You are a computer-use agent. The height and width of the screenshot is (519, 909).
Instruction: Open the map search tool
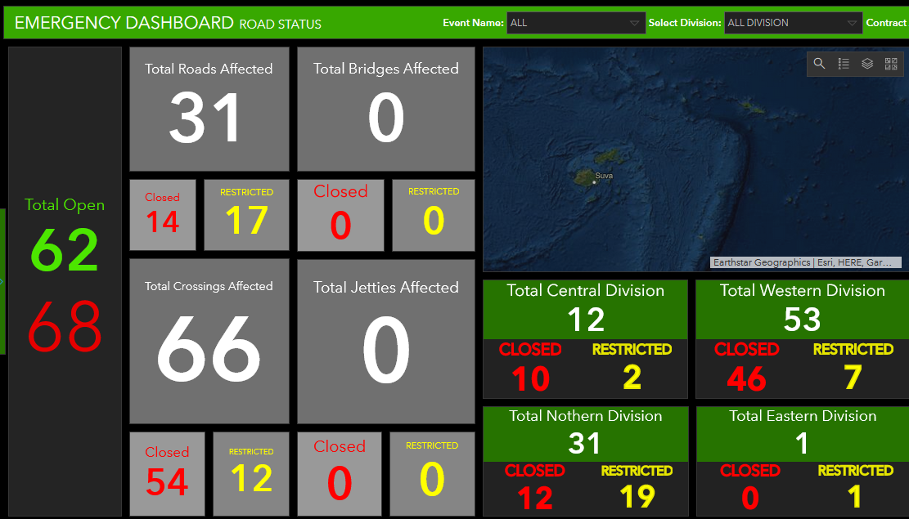pyautogui.click(x=819, y=64)
